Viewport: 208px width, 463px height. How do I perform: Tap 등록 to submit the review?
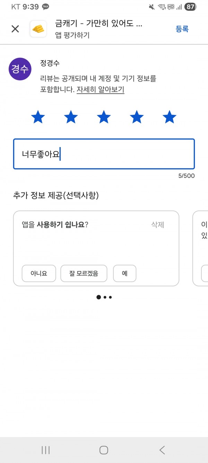pyautogui.click(x=182, y=29)
